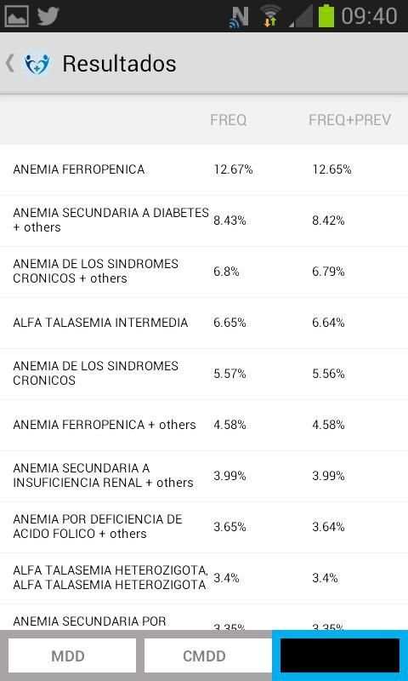Tap the mobile signal strength icon
This screenshot has height=681, width=408.
300,17
